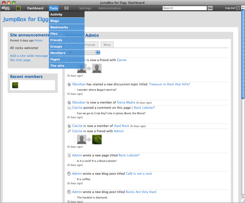The image size is (245, 203).
Task: Select Groups from the Tools menu
Action: pyautogui.click(x=67, y=46)
